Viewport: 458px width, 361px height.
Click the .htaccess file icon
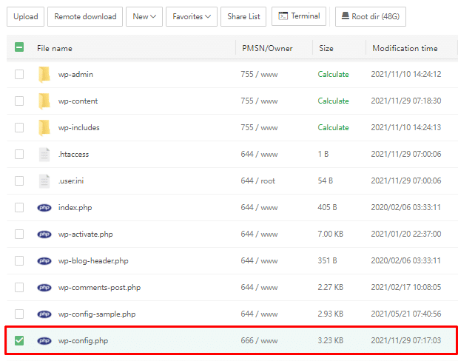tap(44, 155)
